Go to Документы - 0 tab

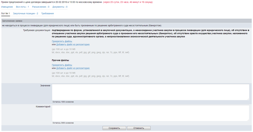(60, 7)
